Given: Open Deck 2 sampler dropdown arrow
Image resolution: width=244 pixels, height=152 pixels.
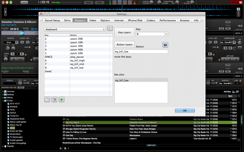Looking at the screenshot, I should pos(234,42).
